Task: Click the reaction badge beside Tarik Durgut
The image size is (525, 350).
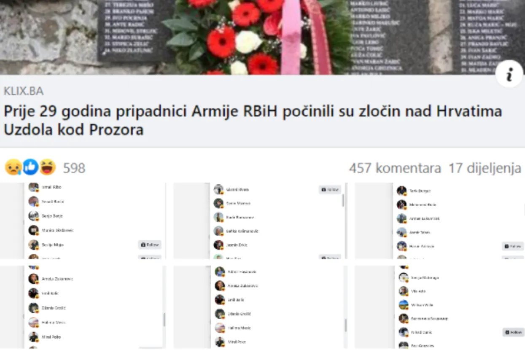Action: click(x=404, y=194)
